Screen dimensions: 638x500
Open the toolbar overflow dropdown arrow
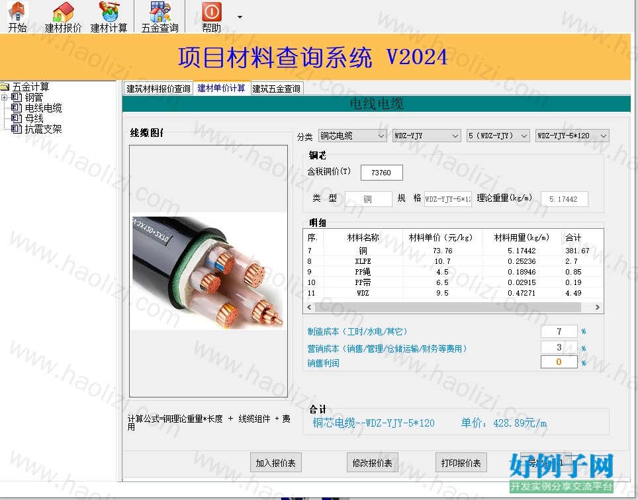click(x=240, y=17)
